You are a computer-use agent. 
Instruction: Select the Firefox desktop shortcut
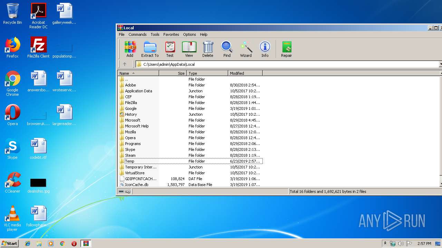(12, 48)
